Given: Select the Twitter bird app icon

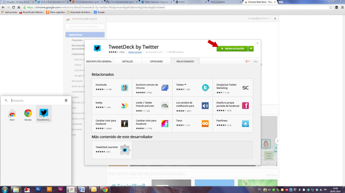Looking at the screenshot, I should tap(205, 88).
